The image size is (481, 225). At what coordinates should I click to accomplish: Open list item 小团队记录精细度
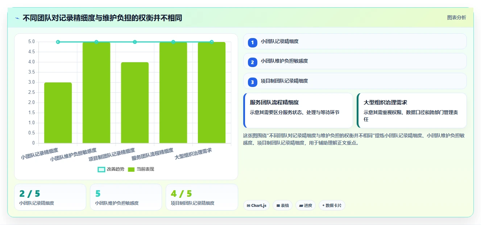click(355, 41)
